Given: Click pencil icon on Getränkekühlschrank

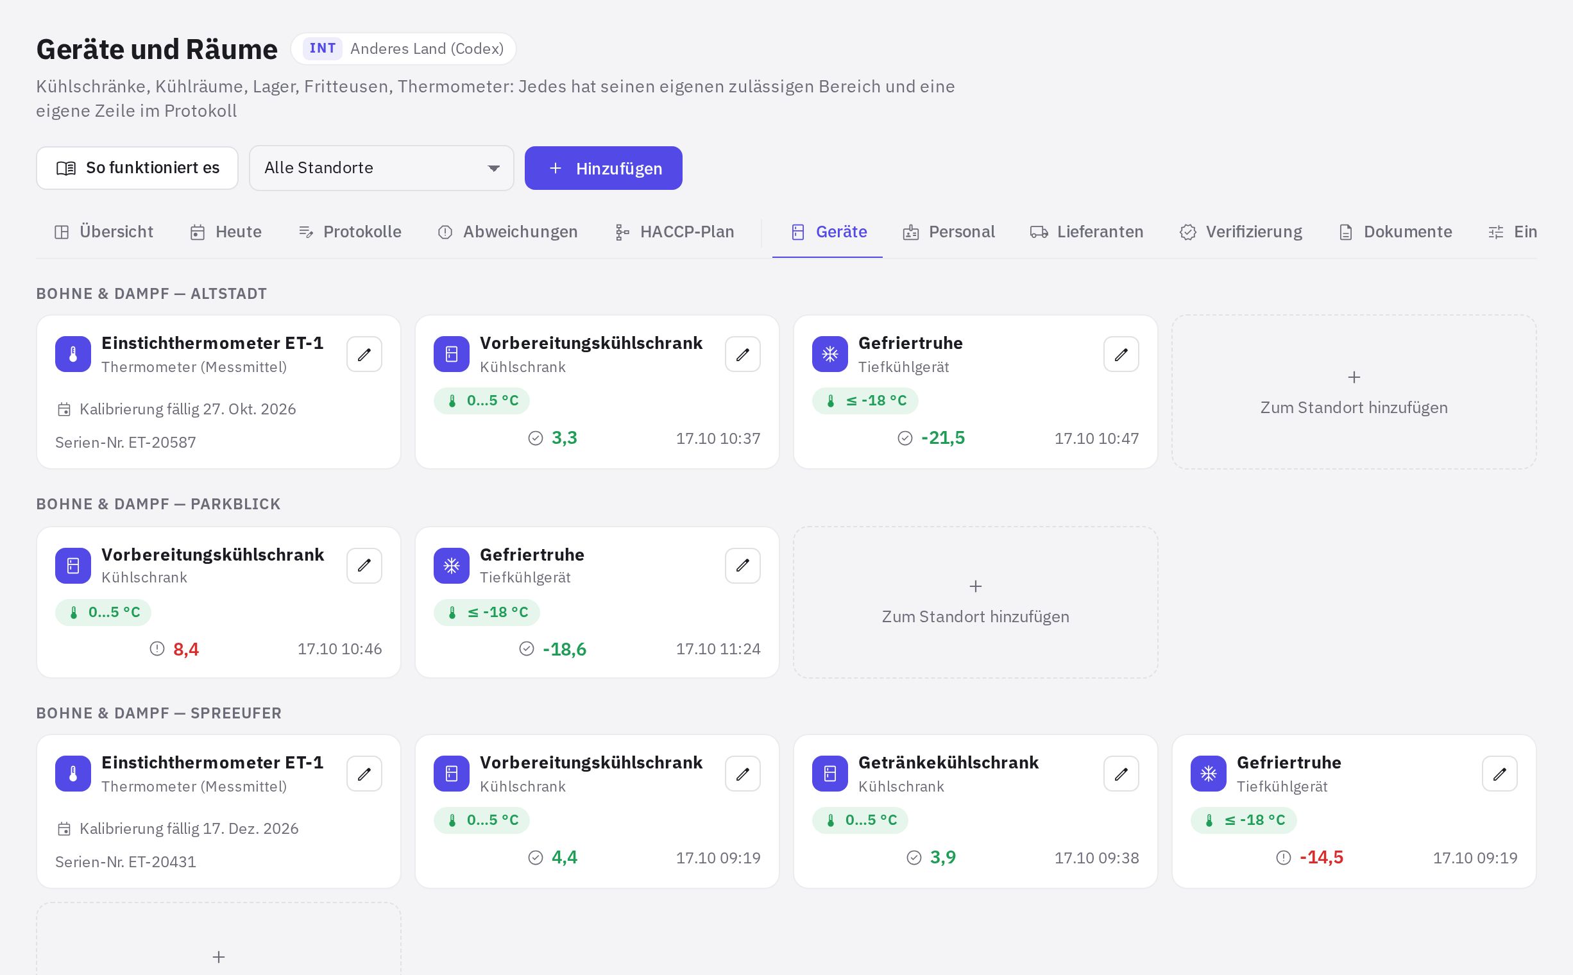Looking at the screenshot, I should pyautogui.click(x=1121, y=773).
